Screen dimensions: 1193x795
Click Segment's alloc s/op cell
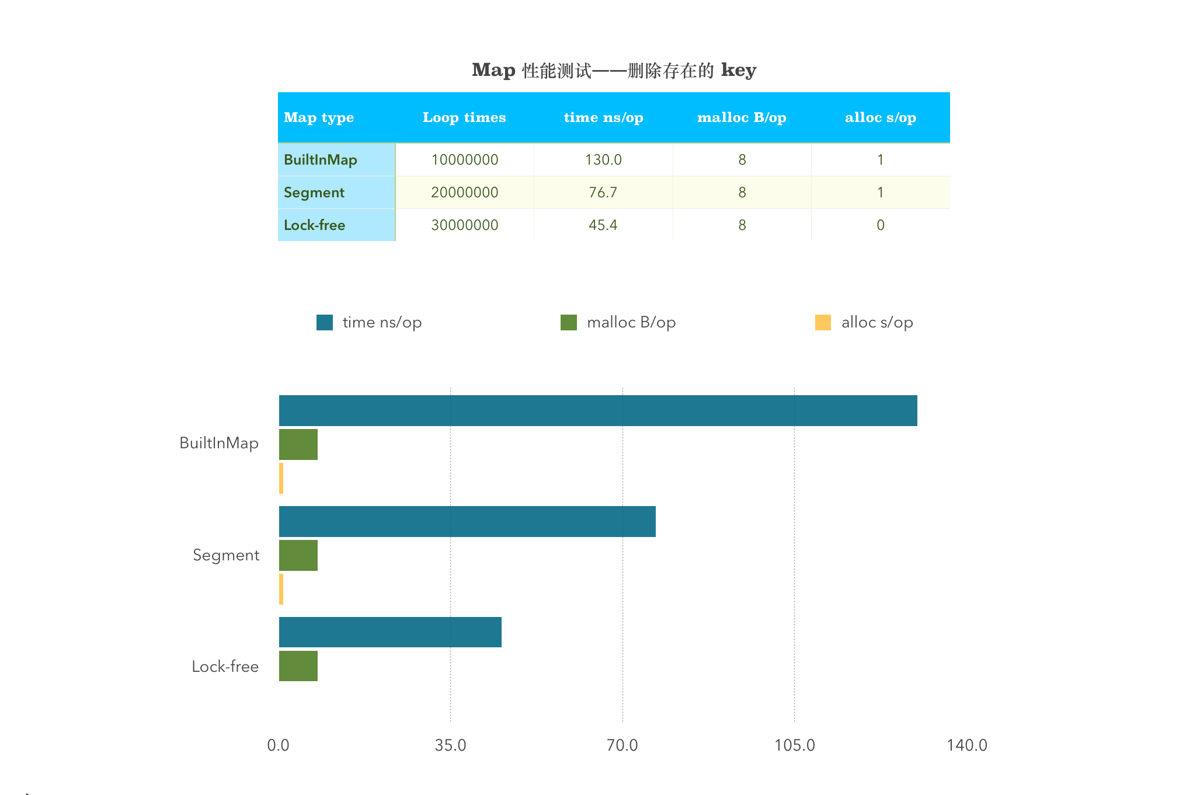(881, 192)
